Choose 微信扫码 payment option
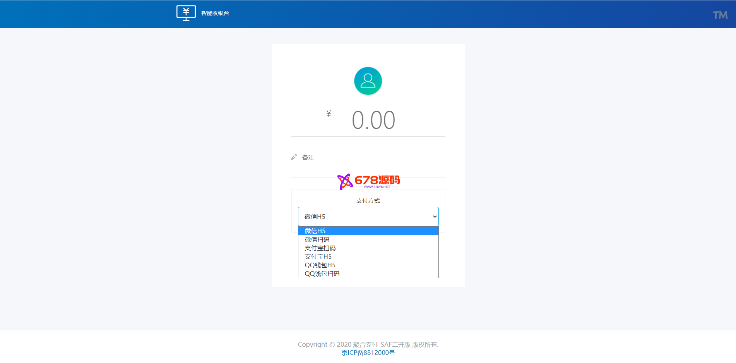The height and width of the screenshot is (363, 736). 317,239
